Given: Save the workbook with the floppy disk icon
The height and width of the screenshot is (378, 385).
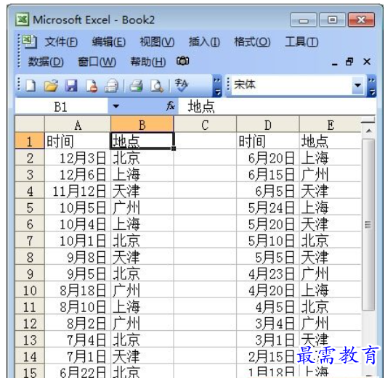Looking at the screenshot, I should click(71, 86).
